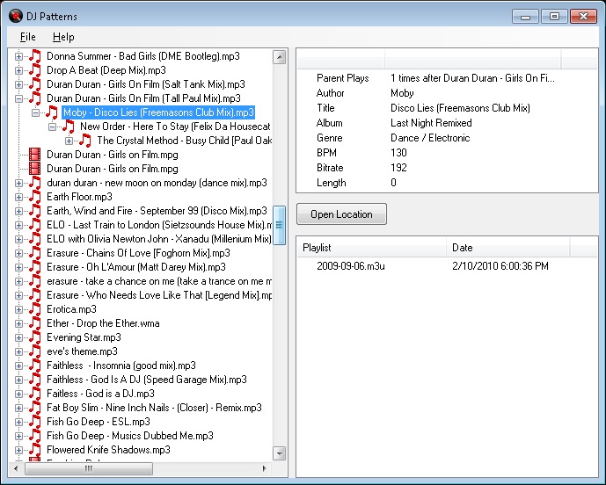The width and height of the screenshot is (606, 485).
Task: Click music note icon for Who Needs Love Like That
Action: point(35,295)
